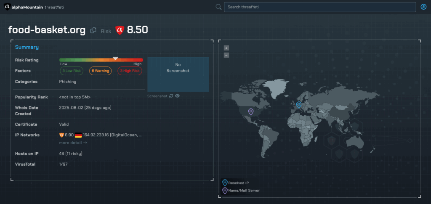Screen dimensions: 431x204
Task: Click the Name/Mail Server legend entry
Action: (241, 190)
